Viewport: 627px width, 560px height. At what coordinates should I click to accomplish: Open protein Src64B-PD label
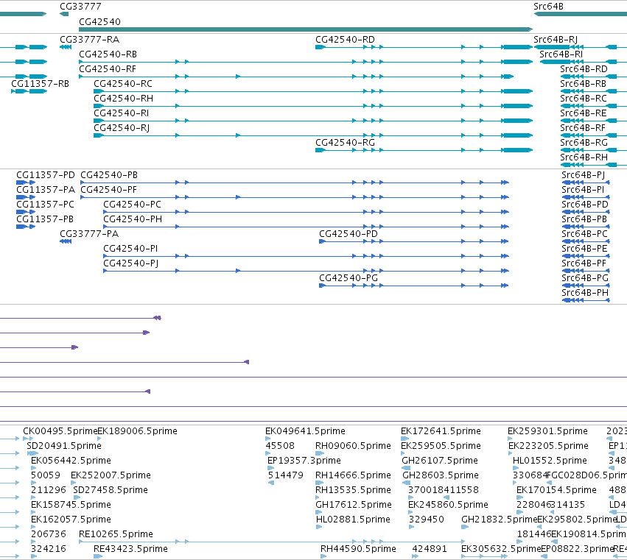tap(584, 205)
